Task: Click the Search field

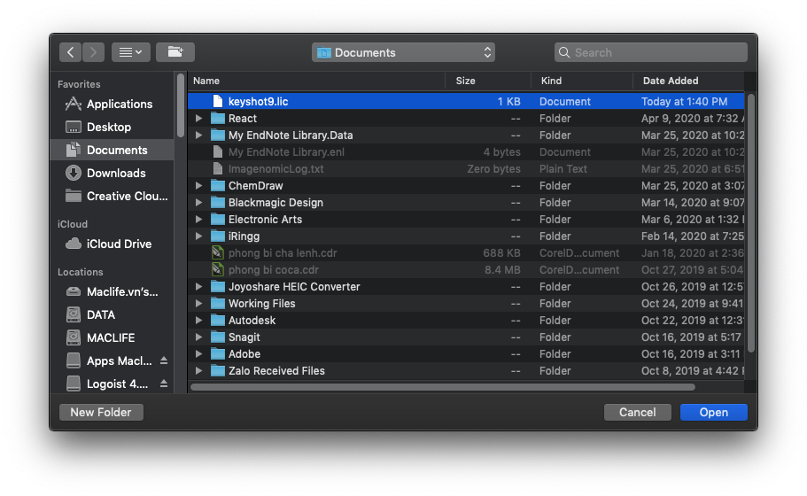Action: point(651,53)
